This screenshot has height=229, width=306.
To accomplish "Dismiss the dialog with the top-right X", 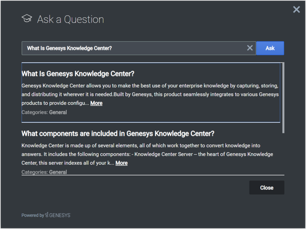I will pyautogui.click(x=296, y=10).
